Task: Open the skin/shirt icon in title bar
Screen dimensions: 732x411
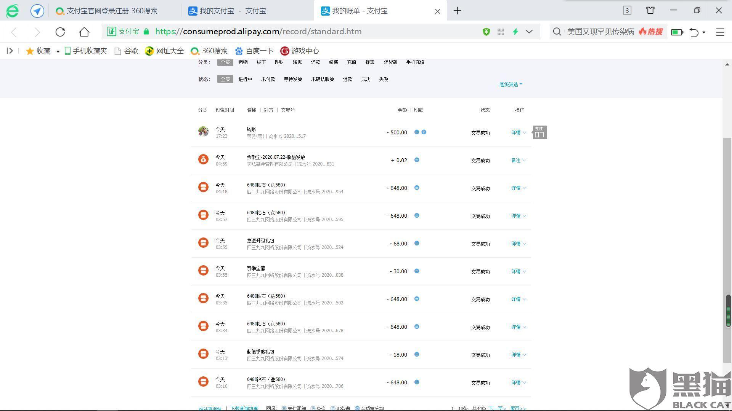Action: [650, 11]
